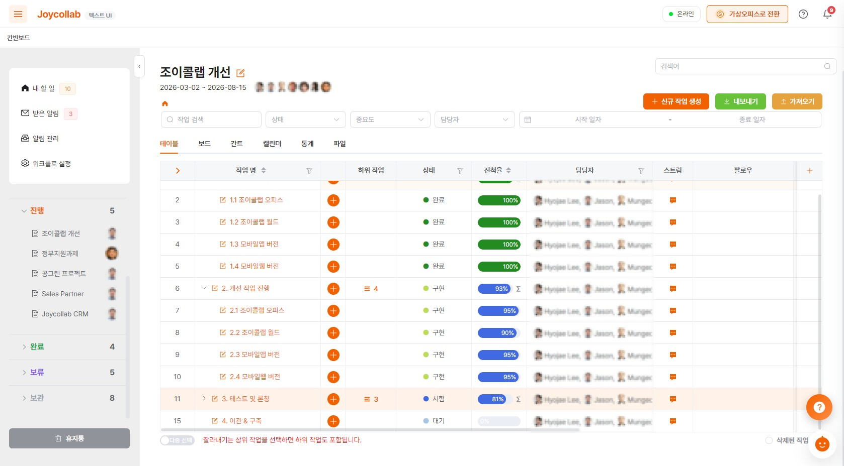The height and width of the screenshot is (466, 844).
Task: Open the 담당자 filter dropdown
Action: pyautogui.click(x=474, y=120)
